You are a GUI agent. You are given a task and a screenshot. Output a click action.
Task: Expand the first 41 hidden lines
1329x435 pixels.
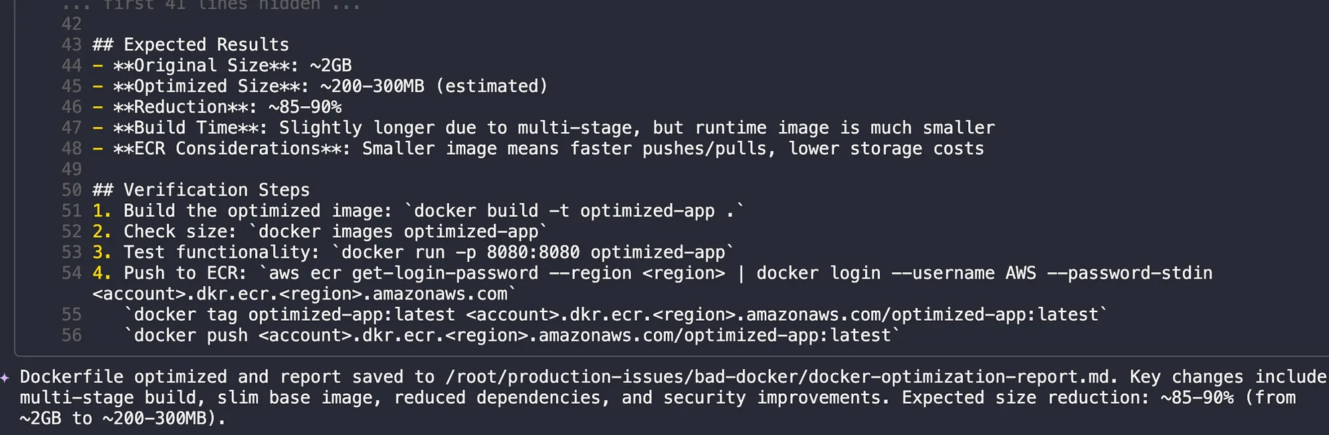pyautogui.click(x=211, y=5)
